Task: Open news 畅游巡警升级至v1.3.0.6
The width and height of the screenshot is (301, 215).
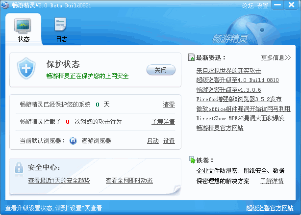Action: coord(228,90)
